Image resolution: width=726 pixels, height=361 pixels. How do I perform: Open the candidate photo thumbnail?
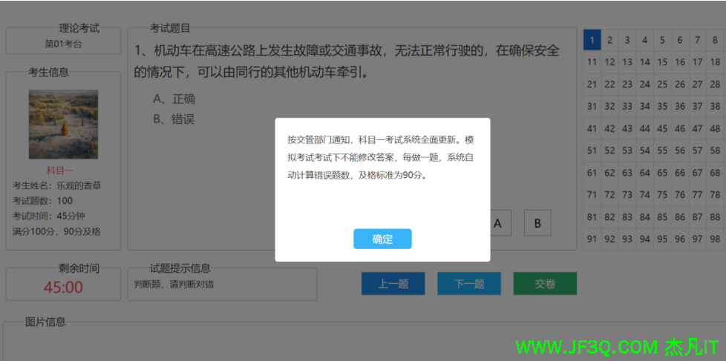[63, 125]
